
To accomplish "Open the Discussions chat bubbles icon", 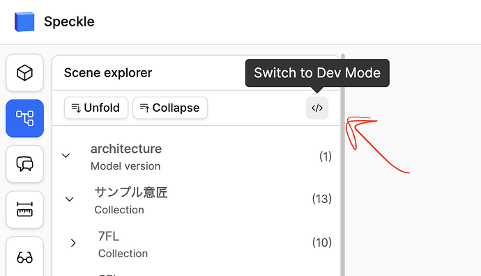I will (24, 164).
